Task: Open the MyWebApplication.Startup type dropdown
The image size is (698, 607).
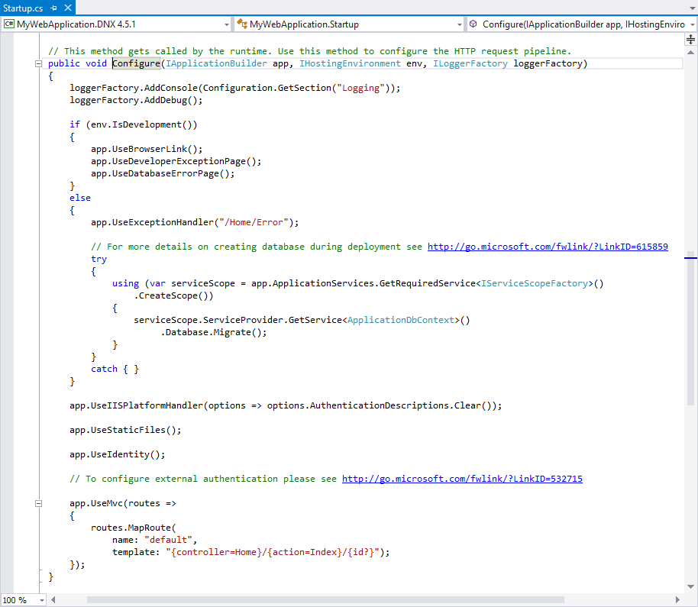Action: (x=459, y=24)
